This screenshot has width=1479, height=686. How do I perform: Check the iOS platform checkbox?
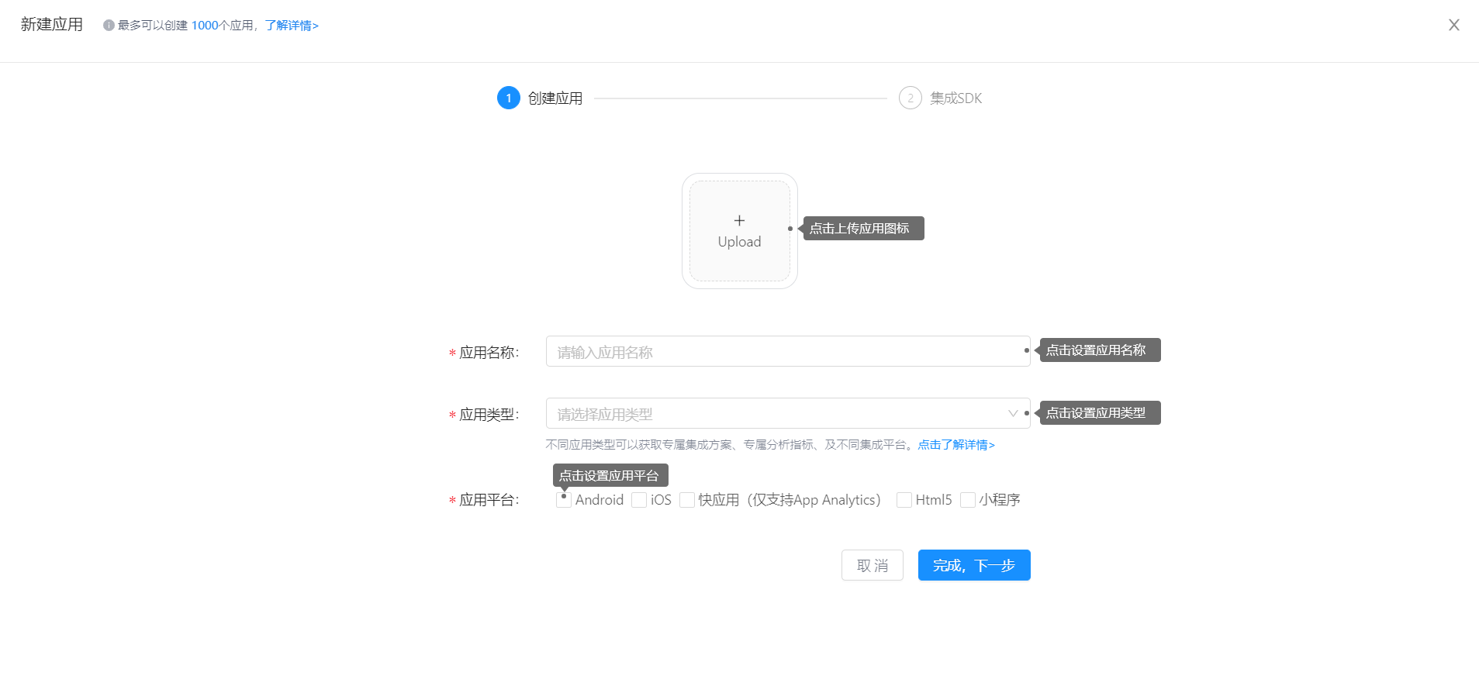pos(639,500)
